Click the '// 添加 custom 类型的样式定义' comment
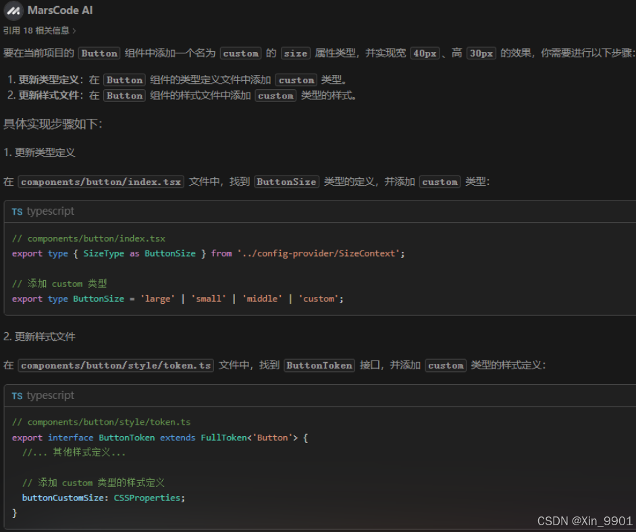Screen dimensions: 636x532 coord(93,483)
